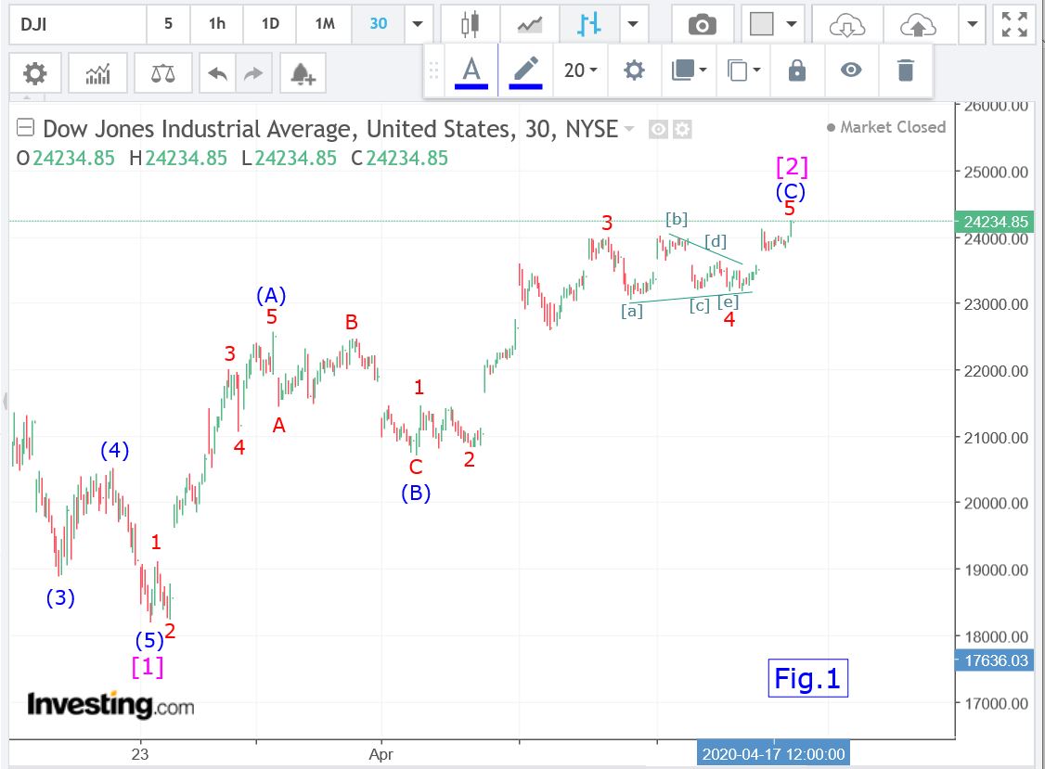The image size is (1045, 769).
Task: Select the [b] triangle label
Action: (677, 219)
